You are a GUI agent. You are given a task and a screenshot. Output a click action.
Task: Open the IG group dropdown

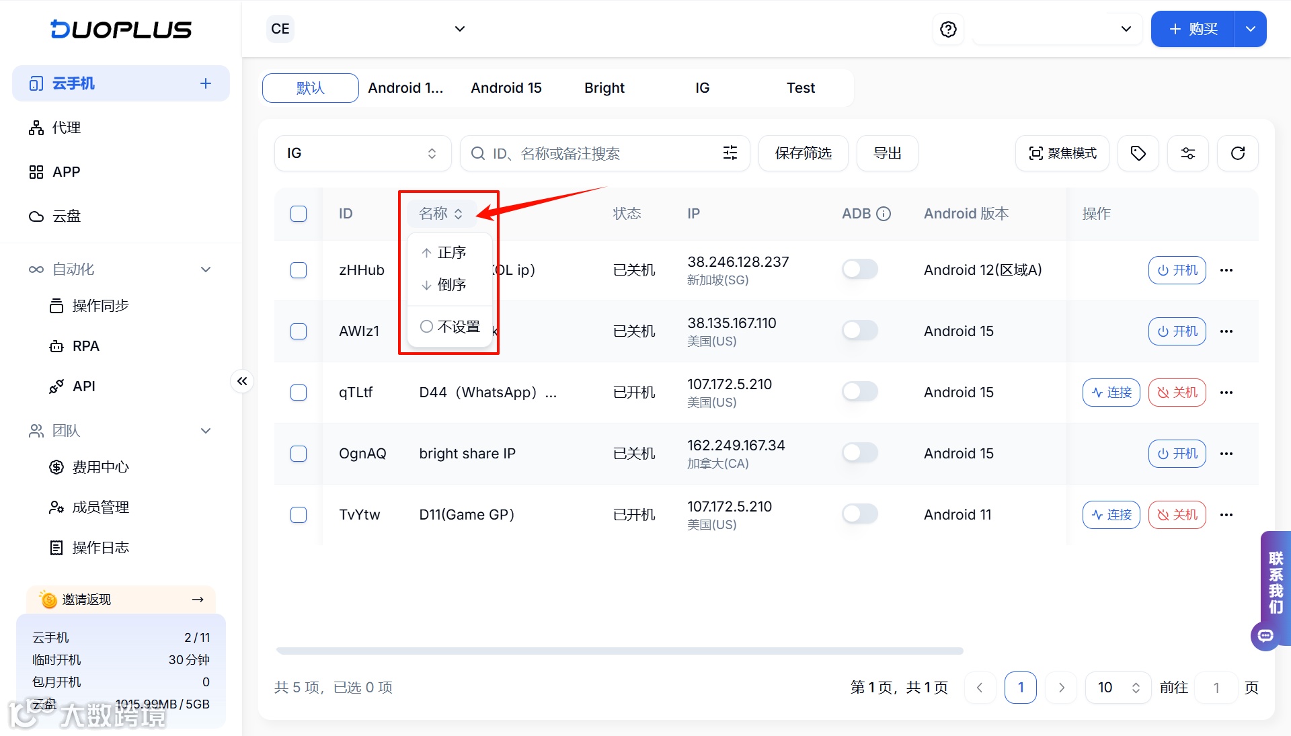(362, 153)
